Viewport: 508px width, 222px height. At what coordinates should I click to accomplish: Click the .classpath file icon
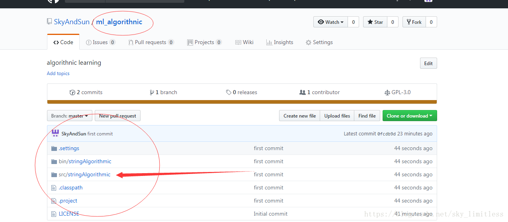(x=54, y=187)
